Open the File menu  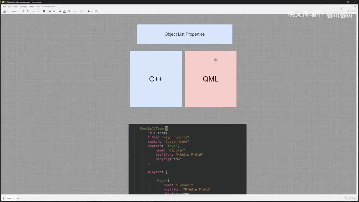[4, 6]
